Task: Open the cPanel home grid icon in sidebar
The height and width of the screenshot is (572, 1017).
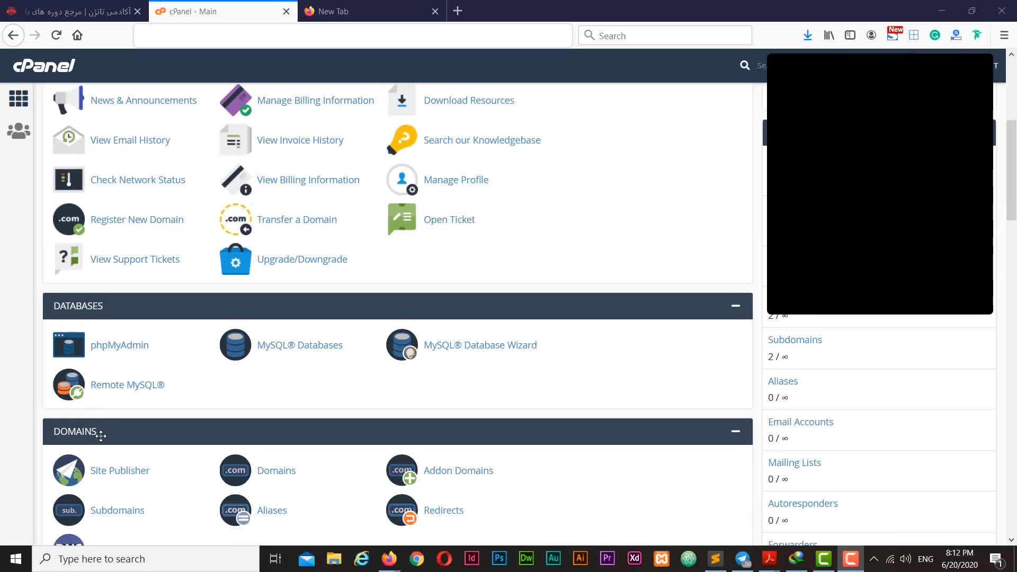Action: [x=19, y=98]
